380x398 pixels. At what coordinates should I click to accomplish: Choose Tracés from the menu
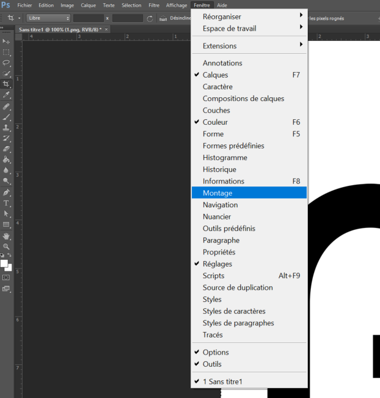coord(249,335)
